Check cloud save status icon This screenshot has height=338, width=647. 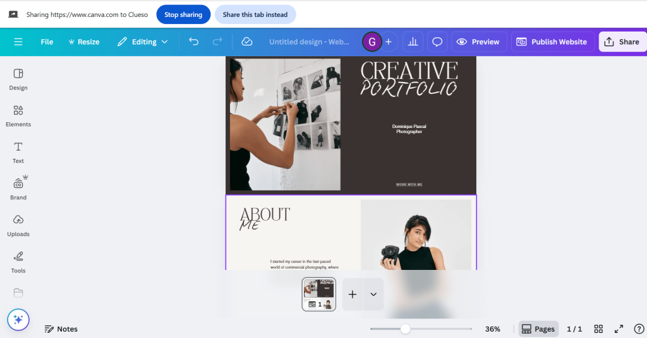pos(247,42)
